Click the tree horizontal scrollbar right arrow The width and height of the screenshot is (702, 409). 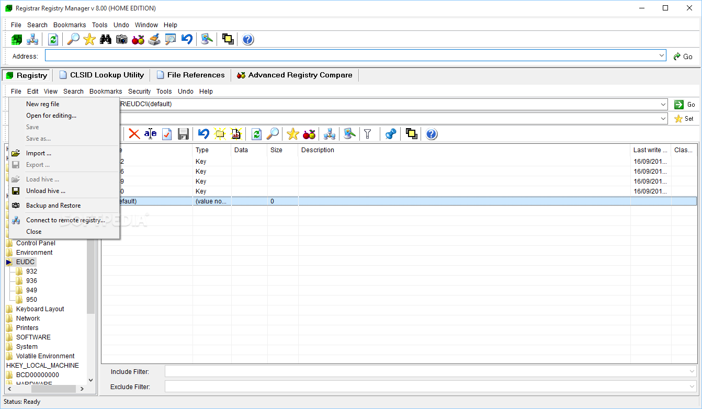[x=82, y=389]
